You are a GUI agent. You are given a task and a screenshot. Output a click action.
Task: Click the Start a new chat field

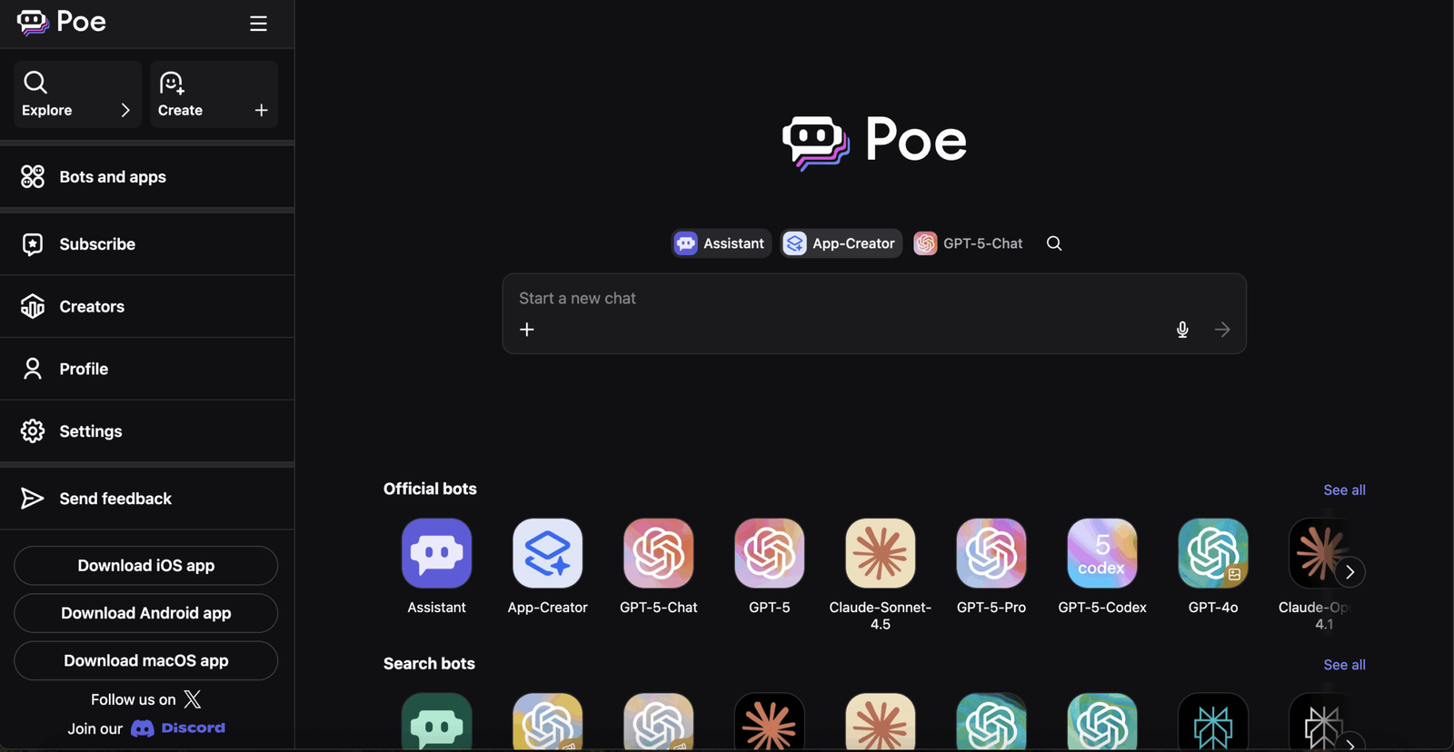click(874, 298)
